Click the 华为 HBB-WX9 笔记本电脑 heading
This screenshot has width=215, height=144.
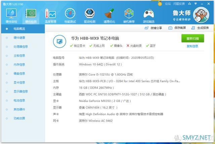95,38
